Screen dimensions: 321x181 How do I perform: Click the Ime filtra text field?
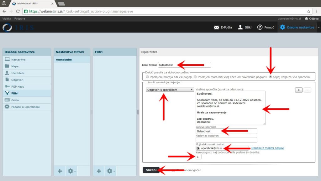(x=184, y=65)
